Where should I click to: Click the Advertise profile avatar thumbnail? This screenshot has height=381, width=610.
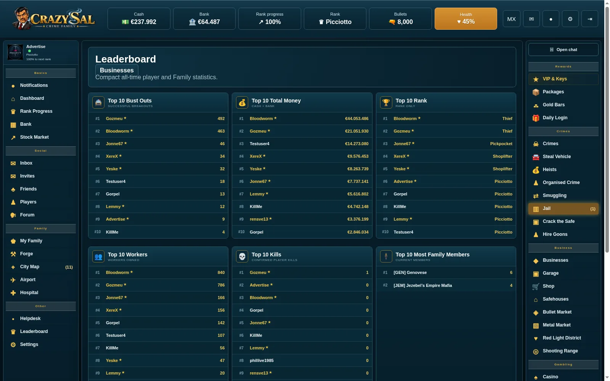[15, 53]
